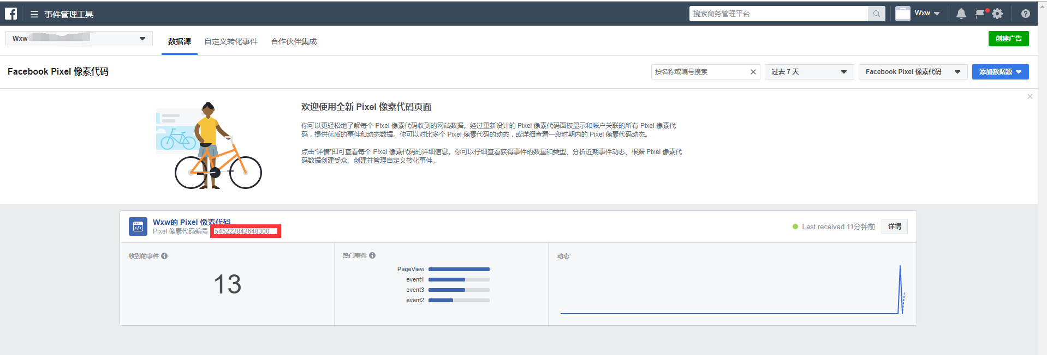
Task: Open the 添加数据源 dropdown button
Action: tap(1000, 72)
